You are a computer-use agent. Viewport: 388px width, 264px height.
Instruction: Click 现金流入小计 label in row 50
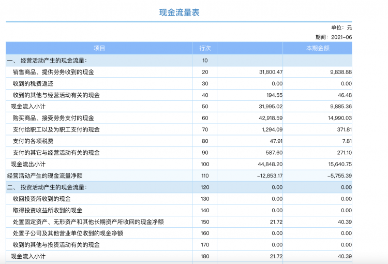(x=28, y=107)
